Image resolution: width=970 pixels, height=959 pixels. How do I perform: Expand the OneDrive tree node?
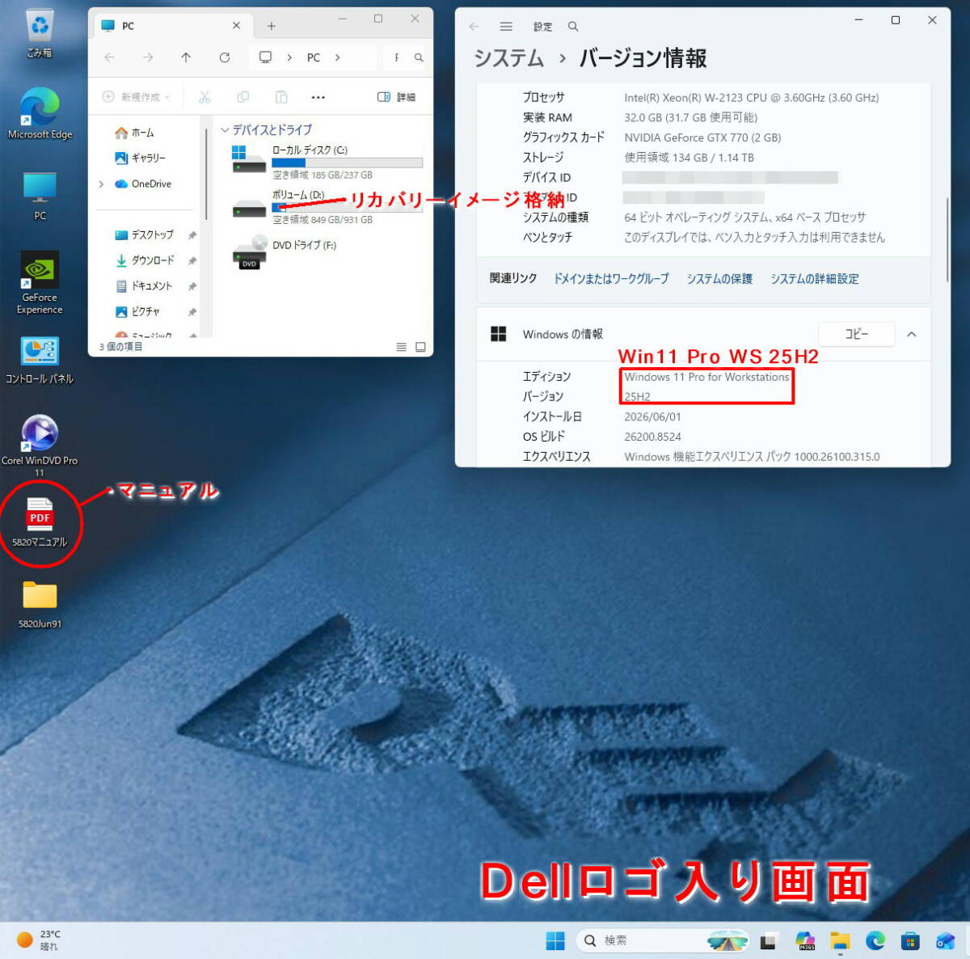(x=101, y=184)
